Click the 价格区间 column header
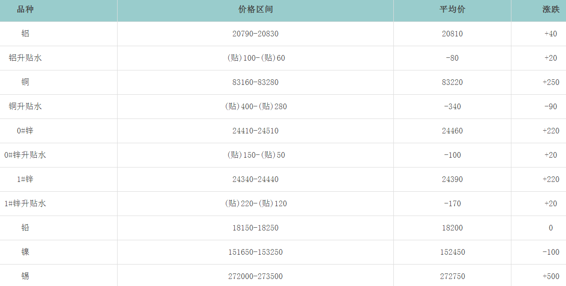 (255, 10)
